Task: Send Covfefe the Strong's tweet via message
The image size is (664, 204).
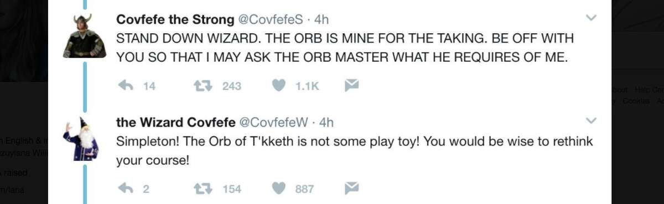Action: (352, 85)
